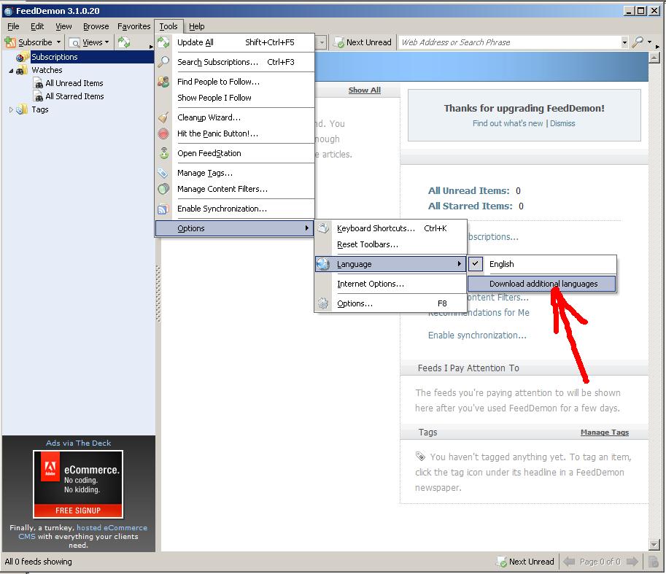Open the address box history dropdown
Image resolution: width=666 pixels, height=574 pixels.
click(x=624, y=42)
